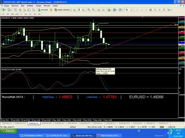185x138 pixels.
Task: Switch chart to Line Chart style
Action: 83,10
